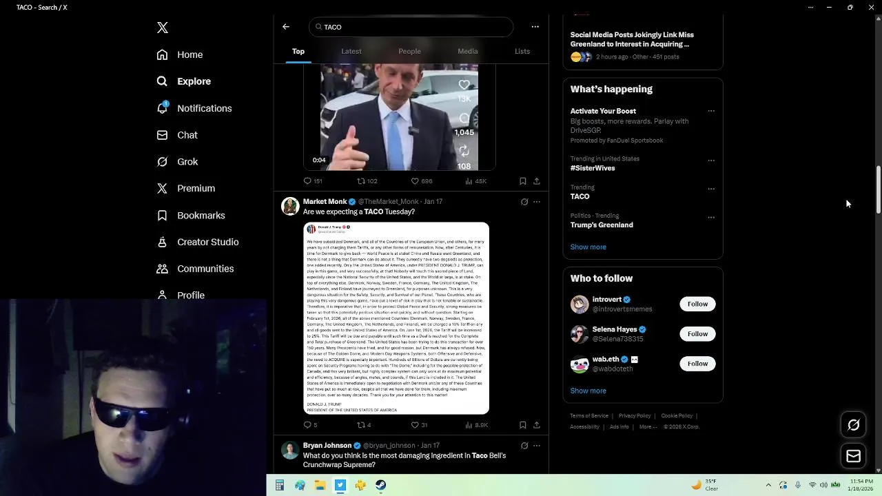This screenshot has width=882, height=496.
Task: Open Privacy Policy footer link
Action: click(635, 416)
